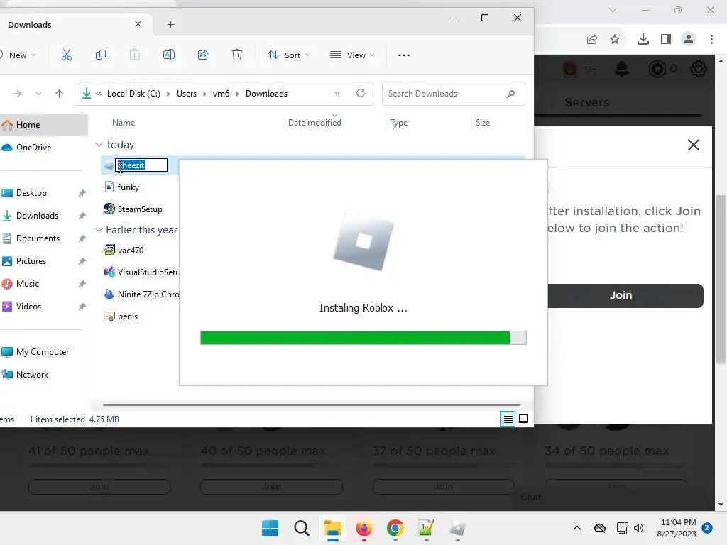
Task: Show hidden system tray icons chevron
Action: [577, 528]
